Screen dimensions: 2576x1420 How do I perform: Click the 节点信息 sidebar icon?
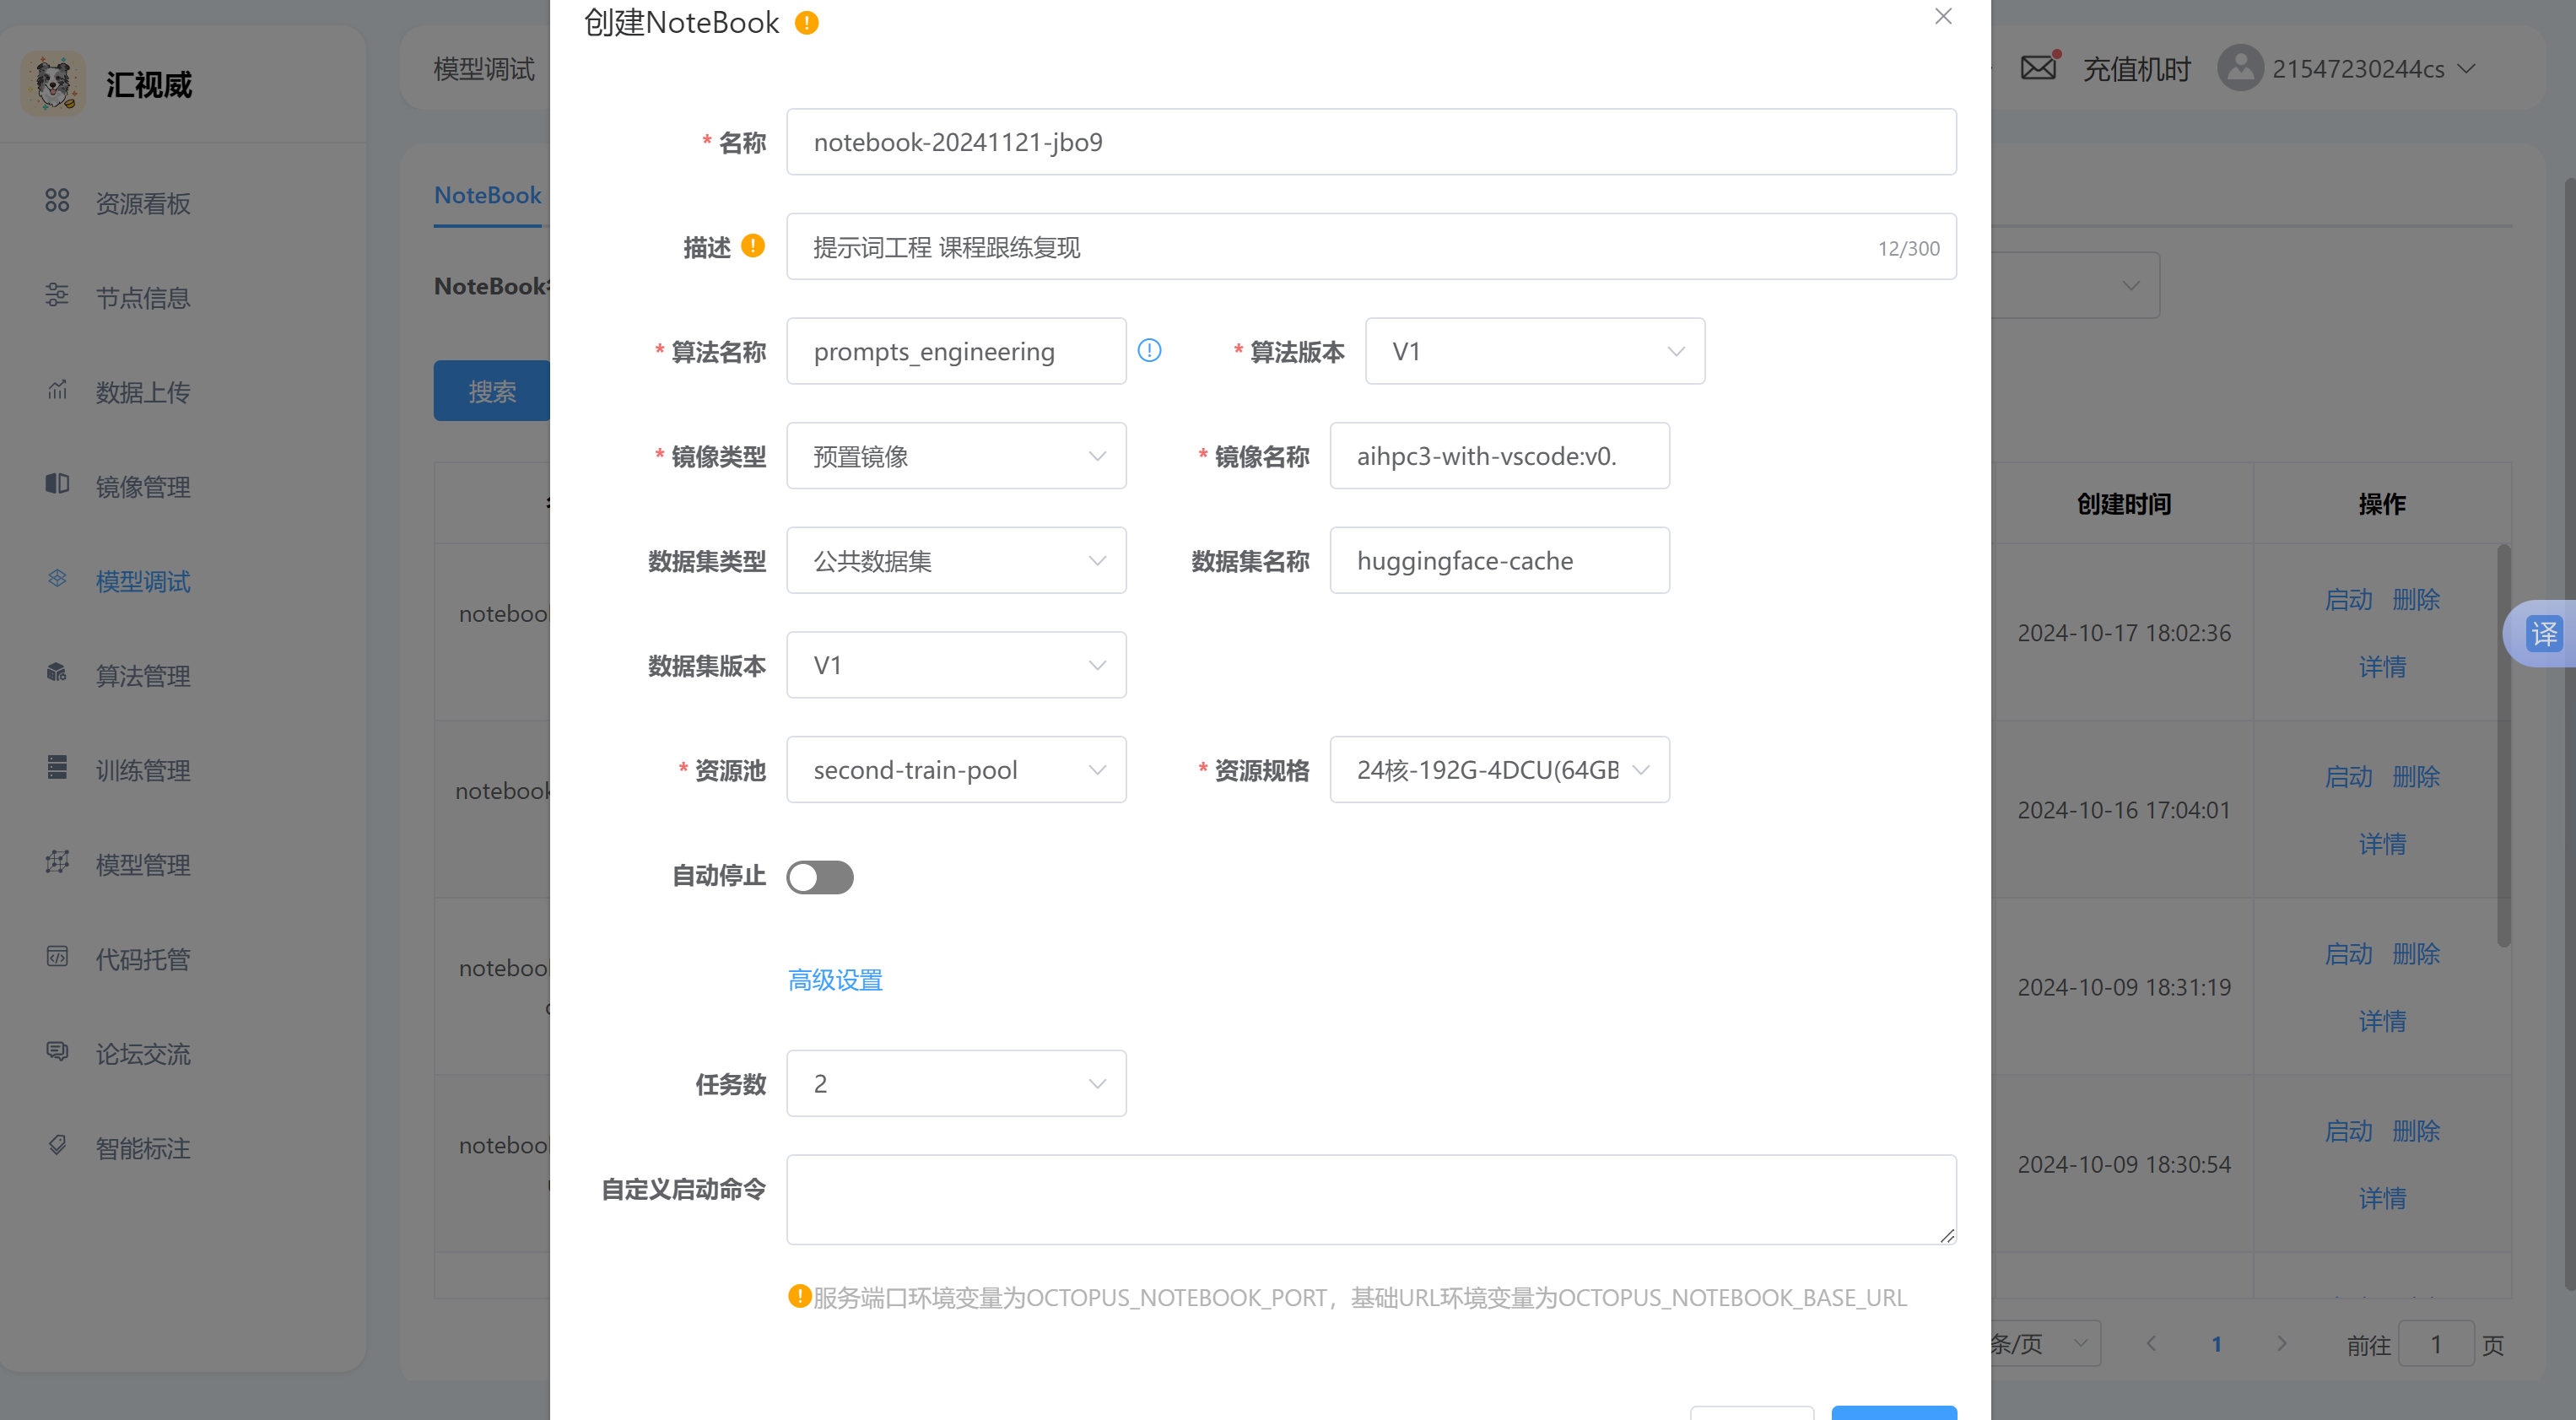point(57,295)
